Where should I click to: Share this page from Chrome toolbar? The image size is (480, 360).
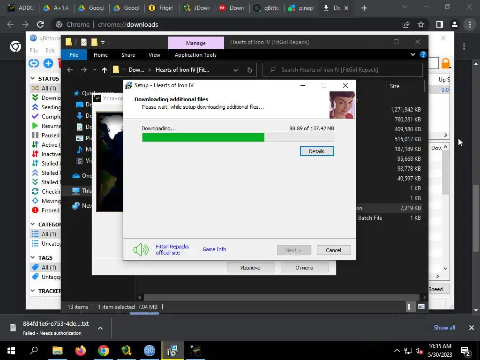[x=406, y=24]
